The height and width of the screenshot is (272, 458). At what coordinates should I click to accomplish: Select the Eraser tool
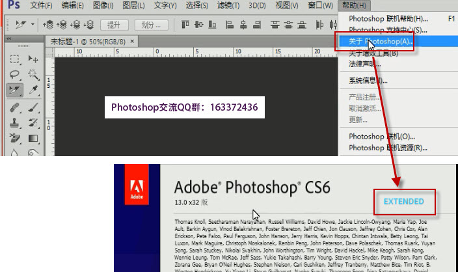click(14, 138)
